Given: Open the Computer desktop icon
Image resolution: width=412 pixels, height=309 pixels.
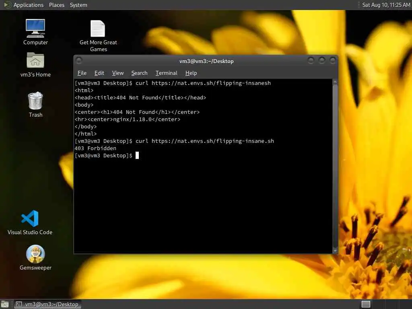Looking at the screenshot, I should [x=35, y=32].
